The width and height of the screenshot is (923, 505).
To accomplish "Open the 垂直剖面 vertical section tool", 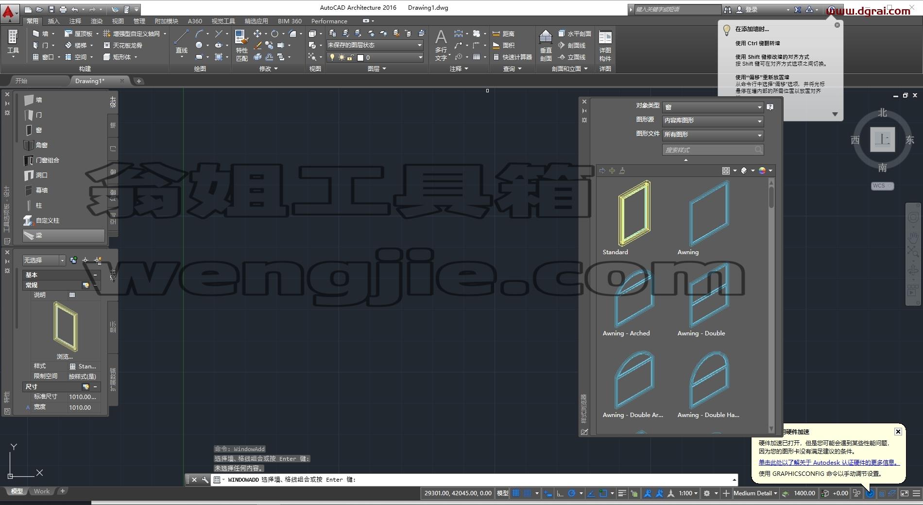I will [x=546, y=45].
